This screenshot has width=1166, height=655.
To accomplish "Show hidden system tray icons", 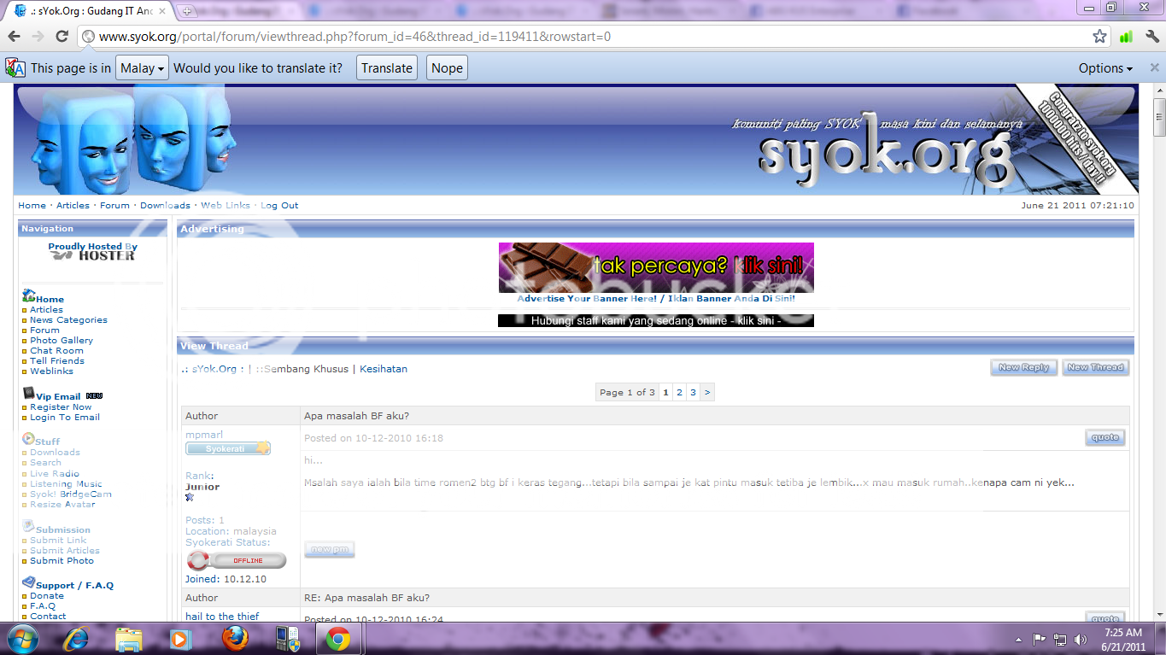I will click(x=1019, y=639).
